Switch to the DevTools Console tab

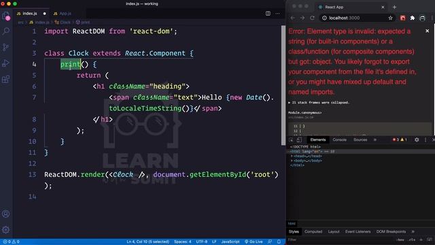(340, 140)
